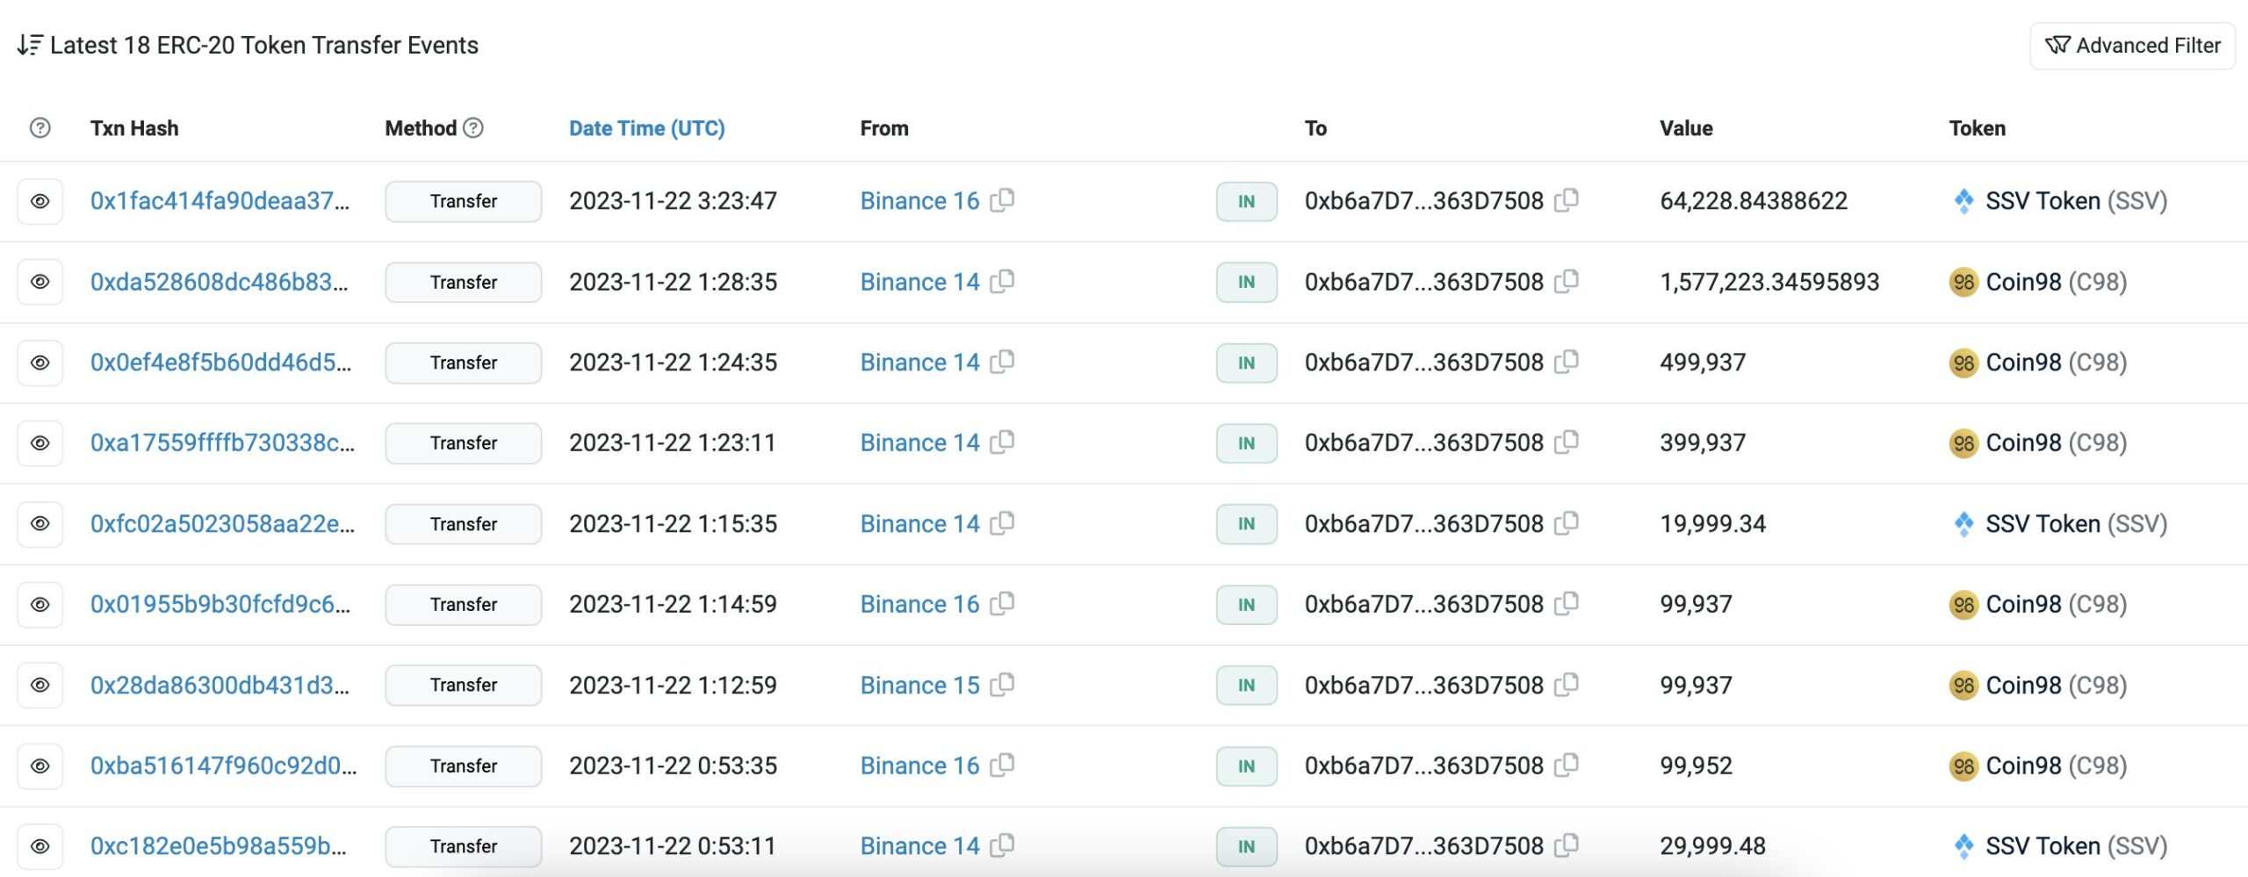This screenshot has width=2248, height=877.
Task: Preview transaction 0x01955b9b30fcfd9c6 with eye icon
Action: [40, 605]
